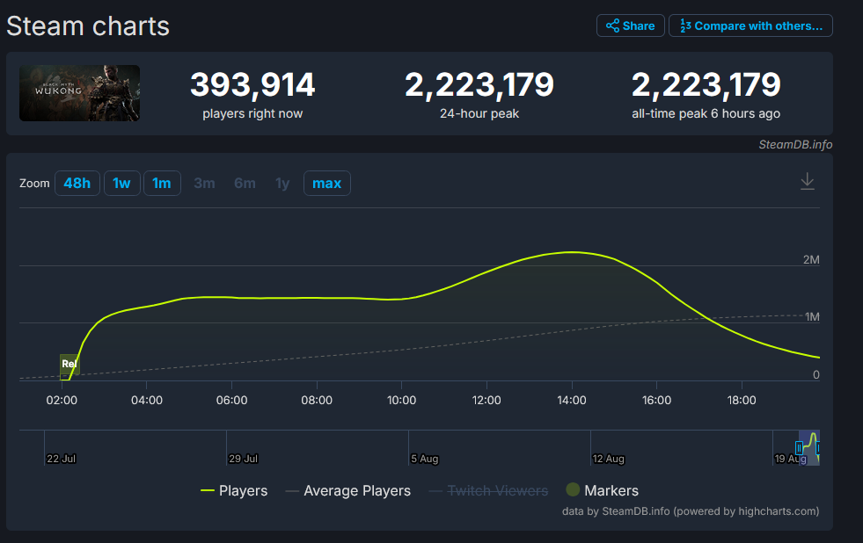The image size is (863, 543).
Task: Set zoom range to max
Action: point(327,183)
